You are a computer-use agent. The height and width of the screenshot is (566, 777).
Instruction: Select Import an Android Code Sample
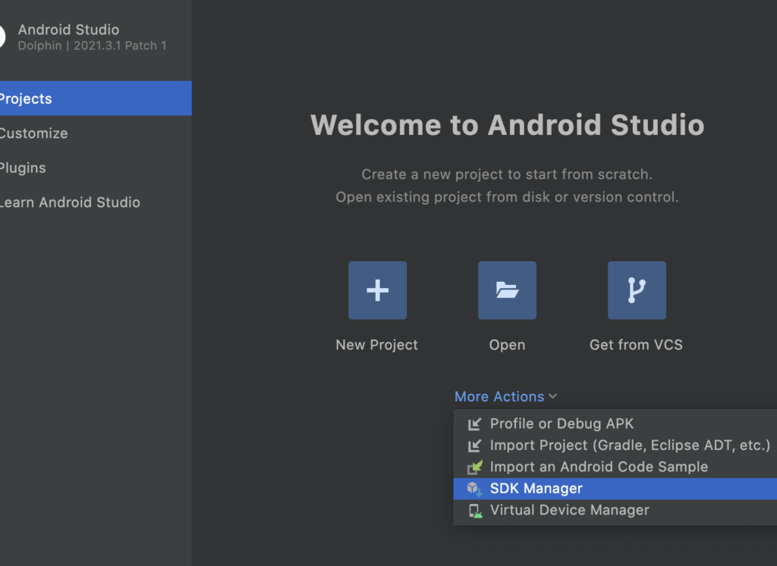click(x=615, y=467)
